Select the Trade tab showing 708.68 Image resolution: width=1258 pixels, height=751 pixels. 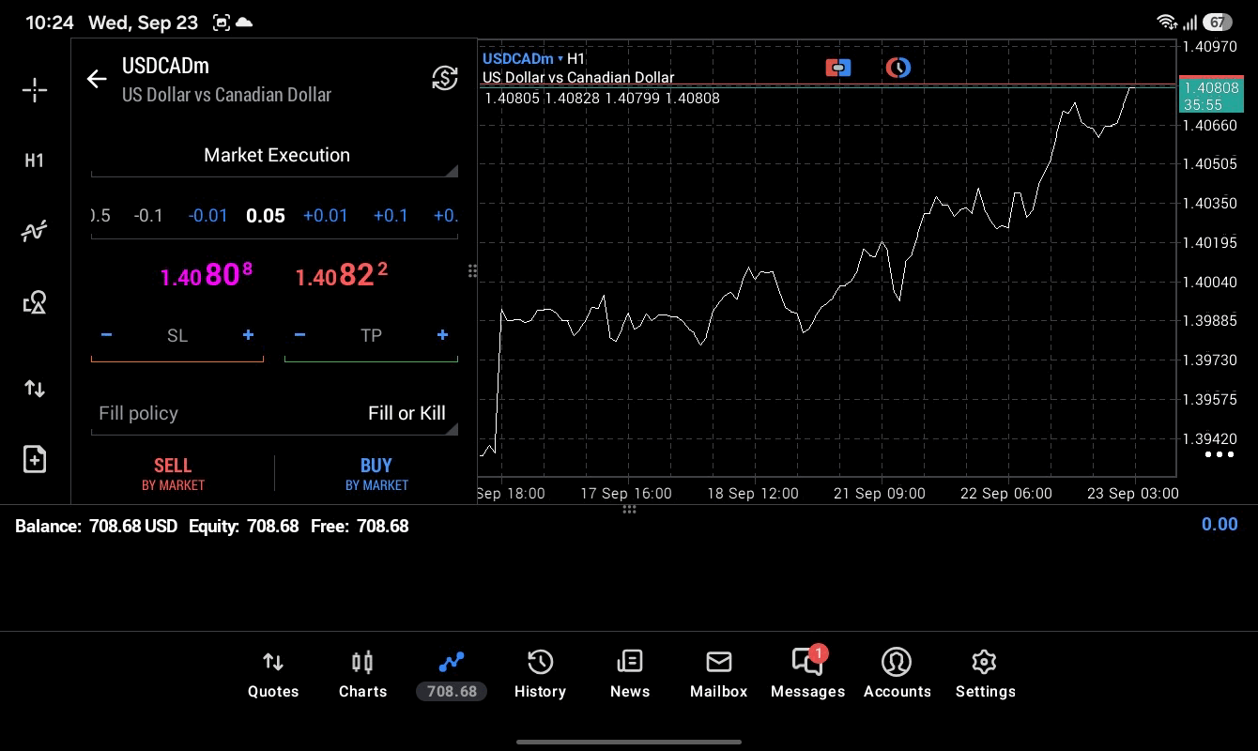coord(452,675)
